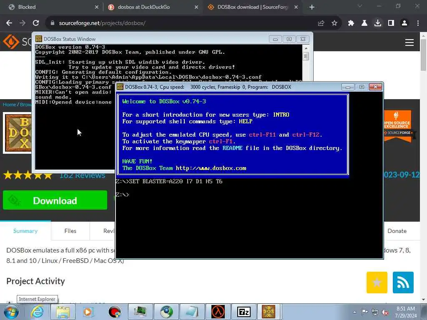Close the DOSBox download SourceForge tab
Viewport: 427px width, 320px height.
296,7
